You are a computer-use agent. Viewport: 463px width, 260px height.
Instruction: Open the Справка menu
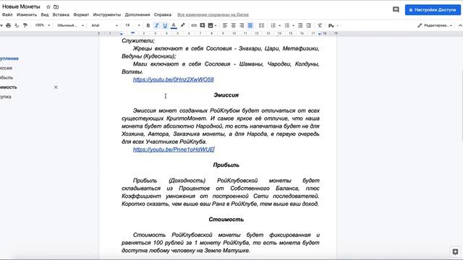pyautogui.click(x=162, y=14)
